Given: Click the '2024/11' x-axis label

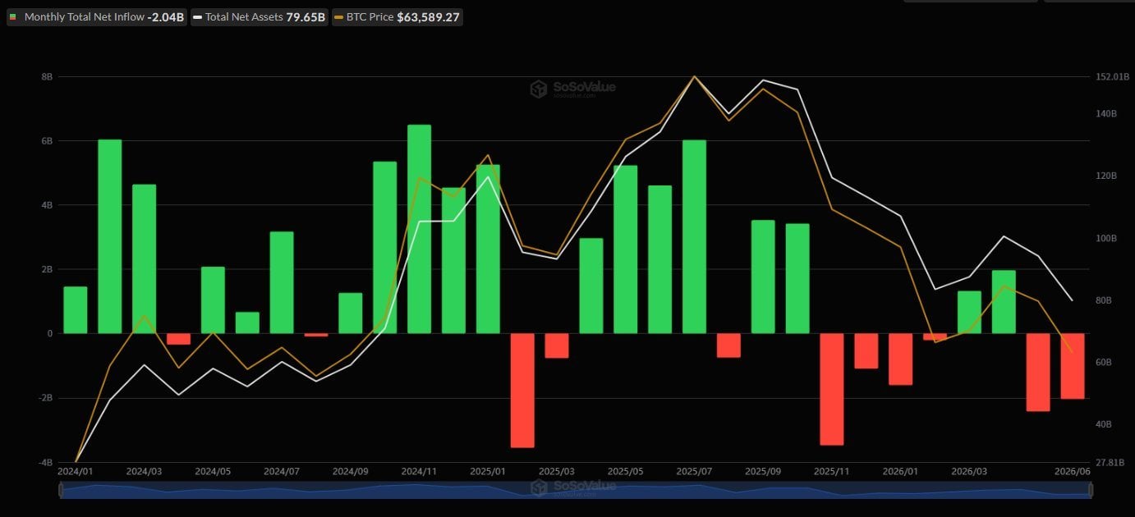Looking at the screenshot, I should (419, 472).
